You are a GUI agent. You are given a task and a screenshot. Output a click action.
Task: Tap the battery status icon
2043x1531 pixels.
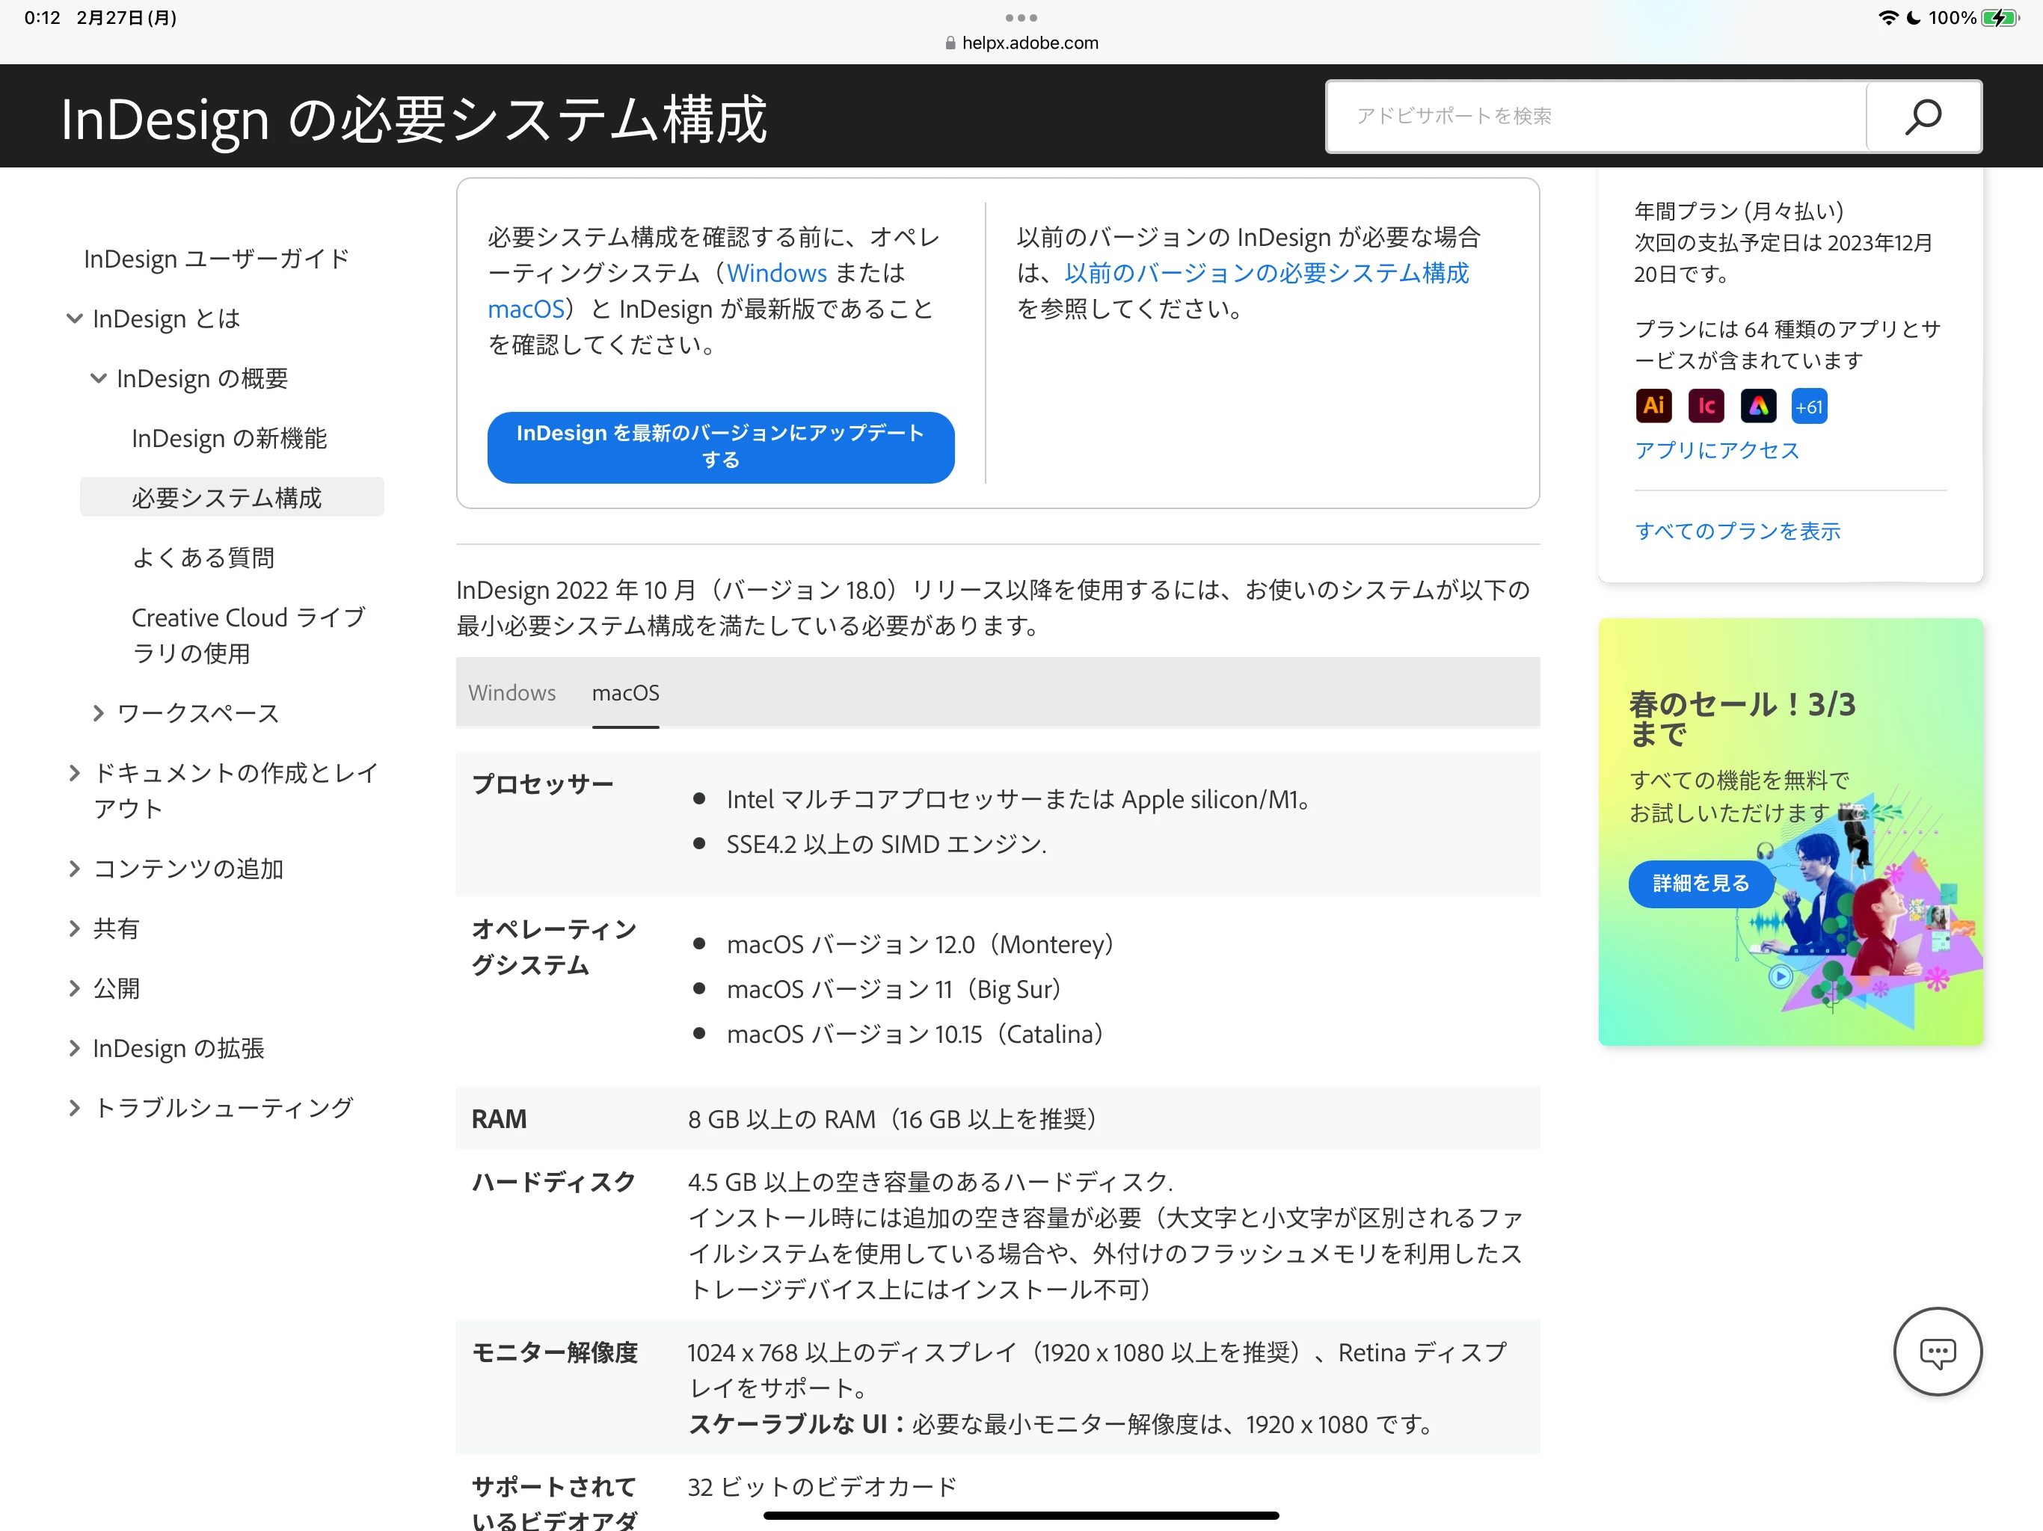pyautogui.click(x=2000, y=17)
